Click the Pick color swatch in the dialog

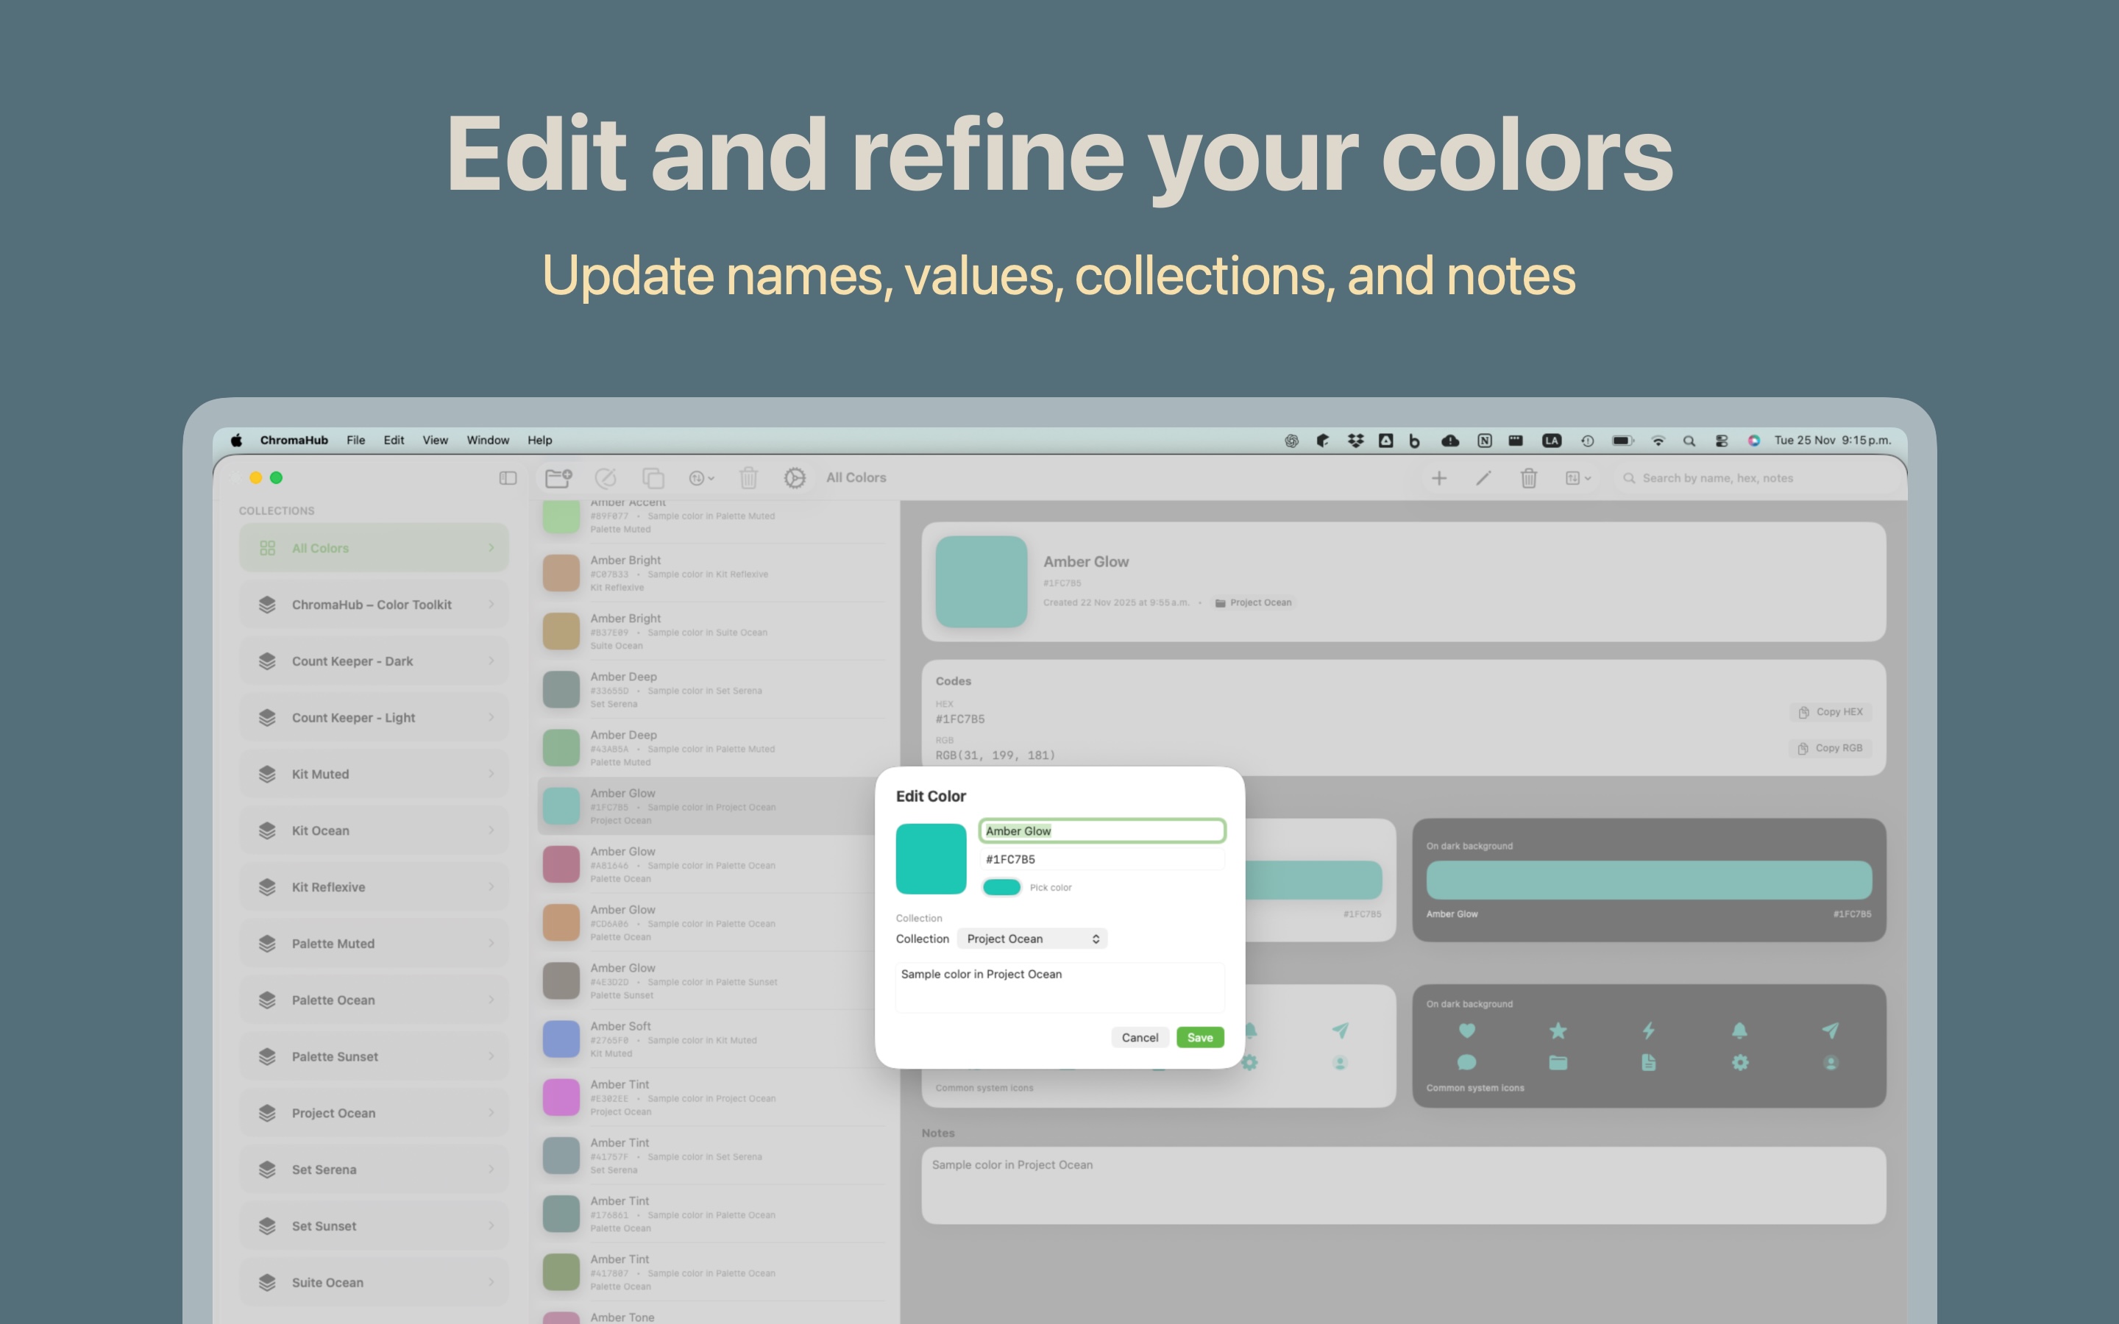[x=1001, y=887]
